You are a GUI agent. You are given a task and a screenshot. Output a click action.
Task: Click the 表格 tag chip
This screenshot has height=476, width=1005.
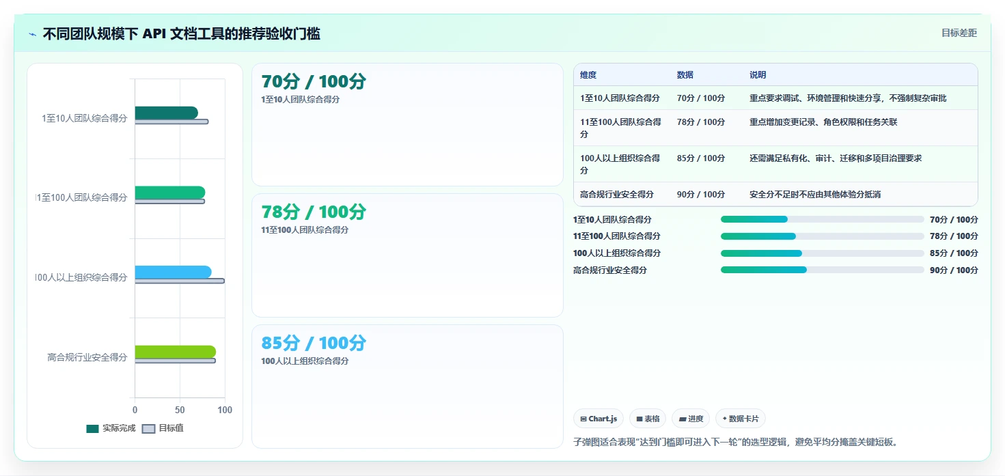click(x=648, y=419)
